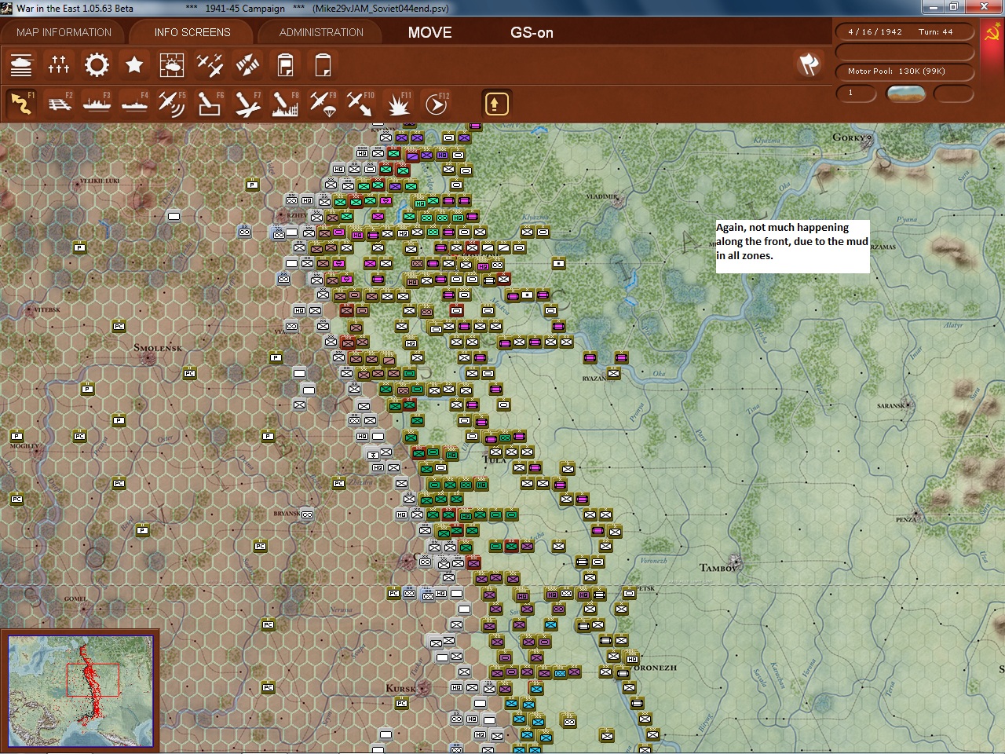Click the Bryansk city label on map
This screenshot has width=1005, height=754.
[286, 514]
